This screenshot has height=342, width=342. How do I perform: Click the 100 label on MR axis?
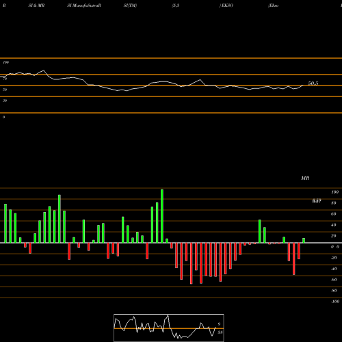coord(335,192)
